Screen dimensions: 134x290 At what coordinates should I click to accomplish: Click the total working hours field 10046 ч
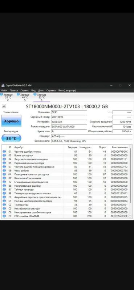click(122, 131)
